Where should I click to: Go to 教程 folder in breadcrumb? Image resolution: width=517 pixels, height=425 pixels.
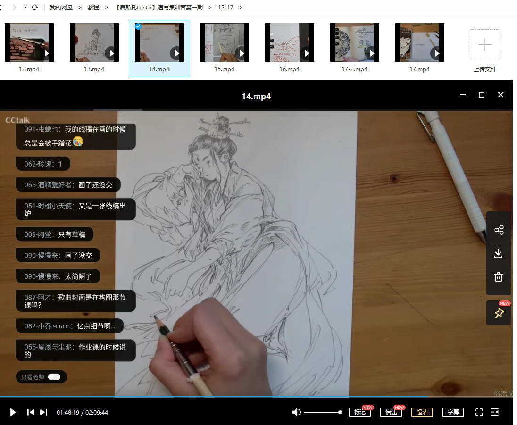93,8
